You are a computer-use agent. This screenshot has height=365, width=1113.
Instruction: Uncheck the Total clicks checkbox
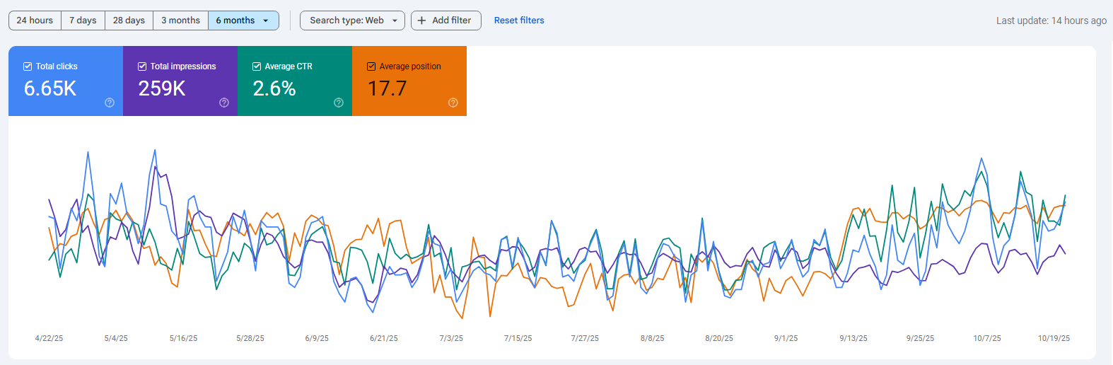28,66
